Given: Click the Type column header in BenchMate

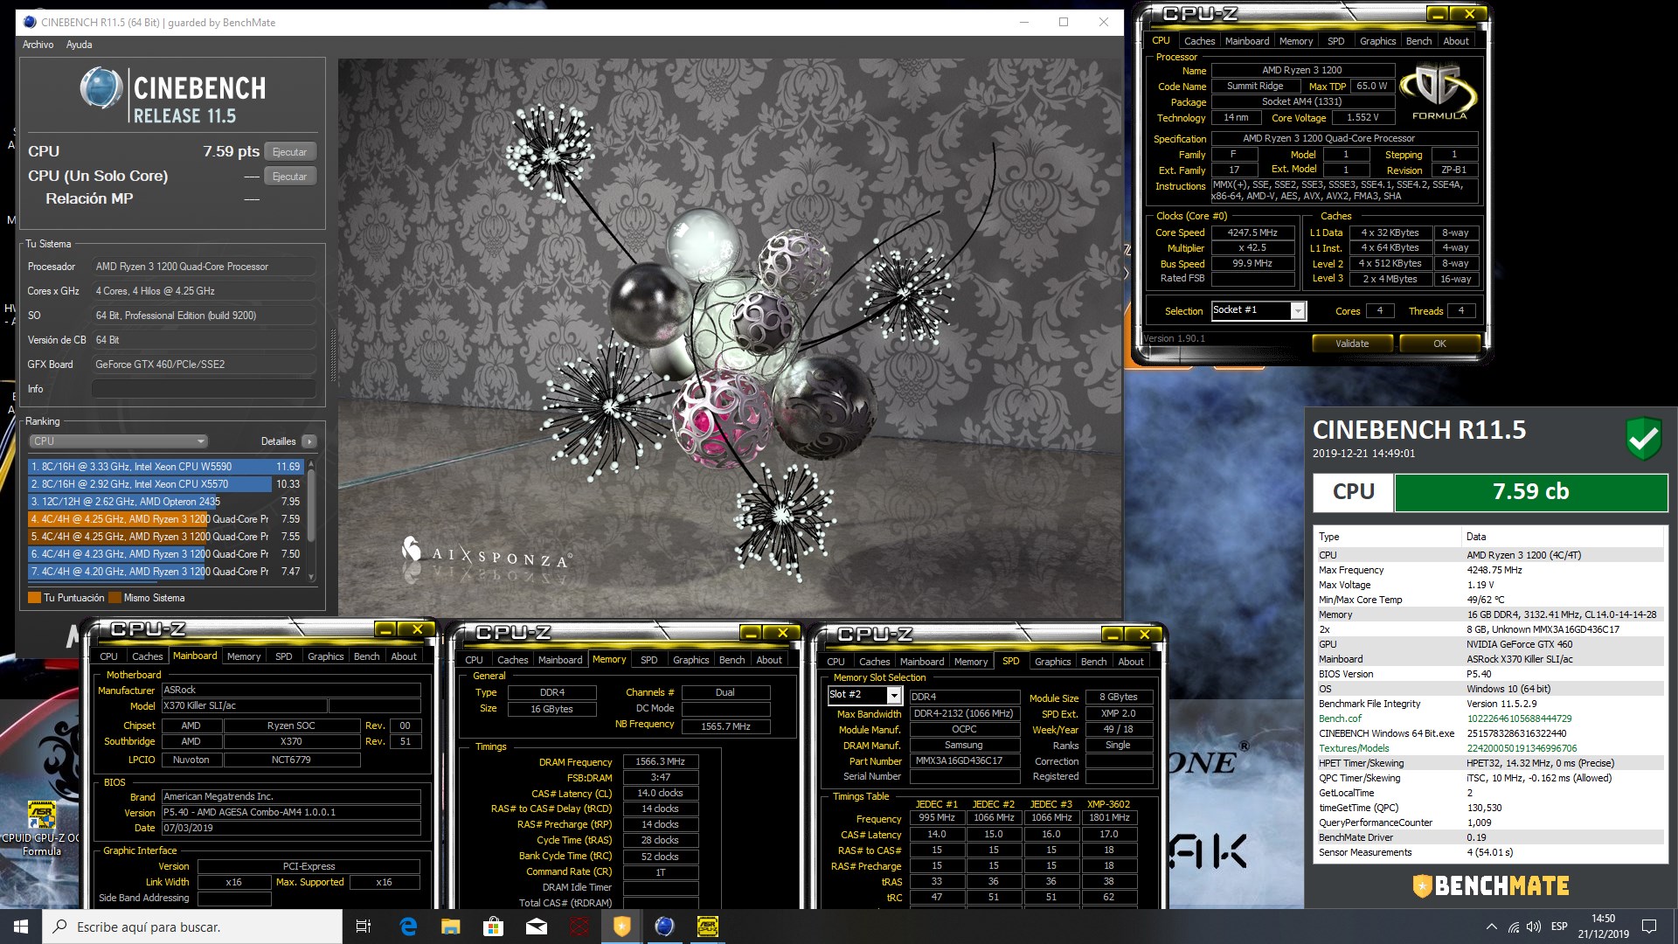Looking at the screenshot, I should (1388, 537).
